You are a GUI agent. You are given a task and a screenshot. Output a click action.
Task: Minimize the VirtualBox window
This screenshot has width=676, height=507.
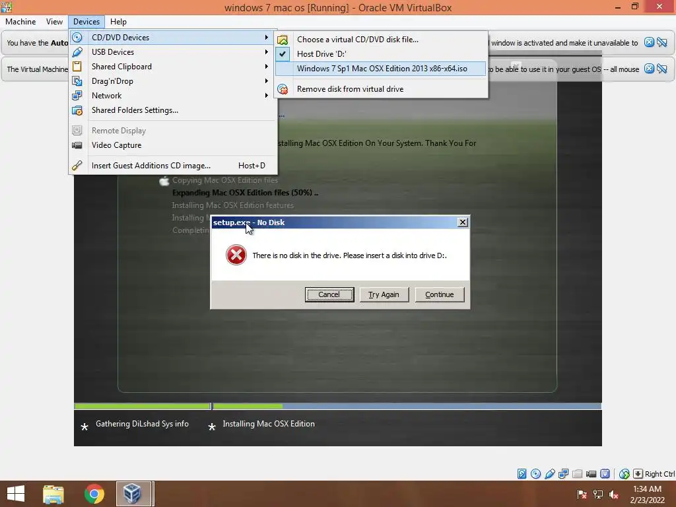click(618, 7)
